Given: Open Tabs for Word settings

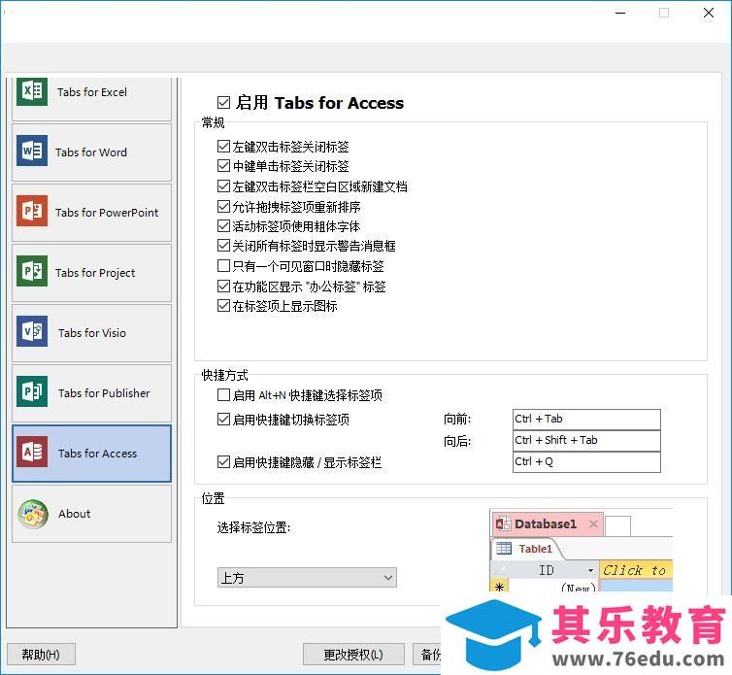Looking at the screenshot, I should [91, 152].
